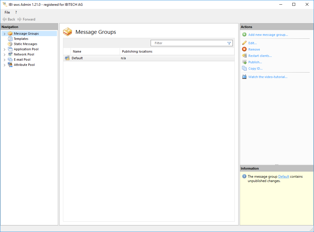This screenshot has width=314, height=232.
Task: Sort by Publishing locations column header
Action: [x=137, y=51]
